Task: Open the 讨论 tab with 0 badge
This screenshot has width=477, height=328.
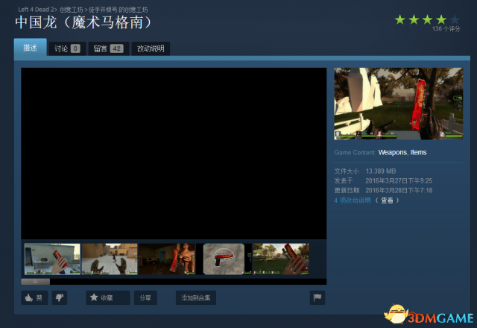Action: click(x=67, y=48)
